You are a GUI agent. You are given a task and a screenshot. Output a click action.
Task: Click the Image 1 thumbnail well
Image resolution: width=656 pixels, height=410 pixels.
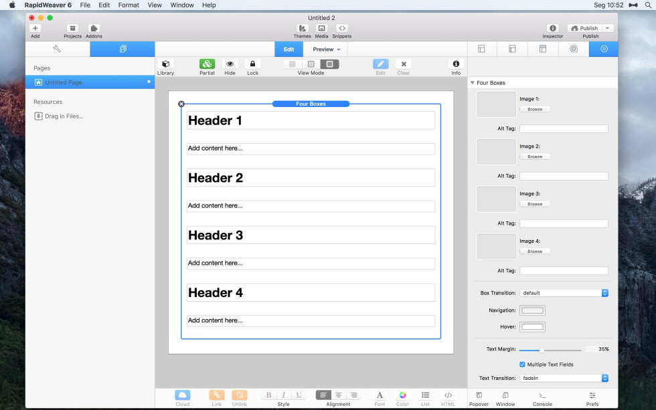496,104
